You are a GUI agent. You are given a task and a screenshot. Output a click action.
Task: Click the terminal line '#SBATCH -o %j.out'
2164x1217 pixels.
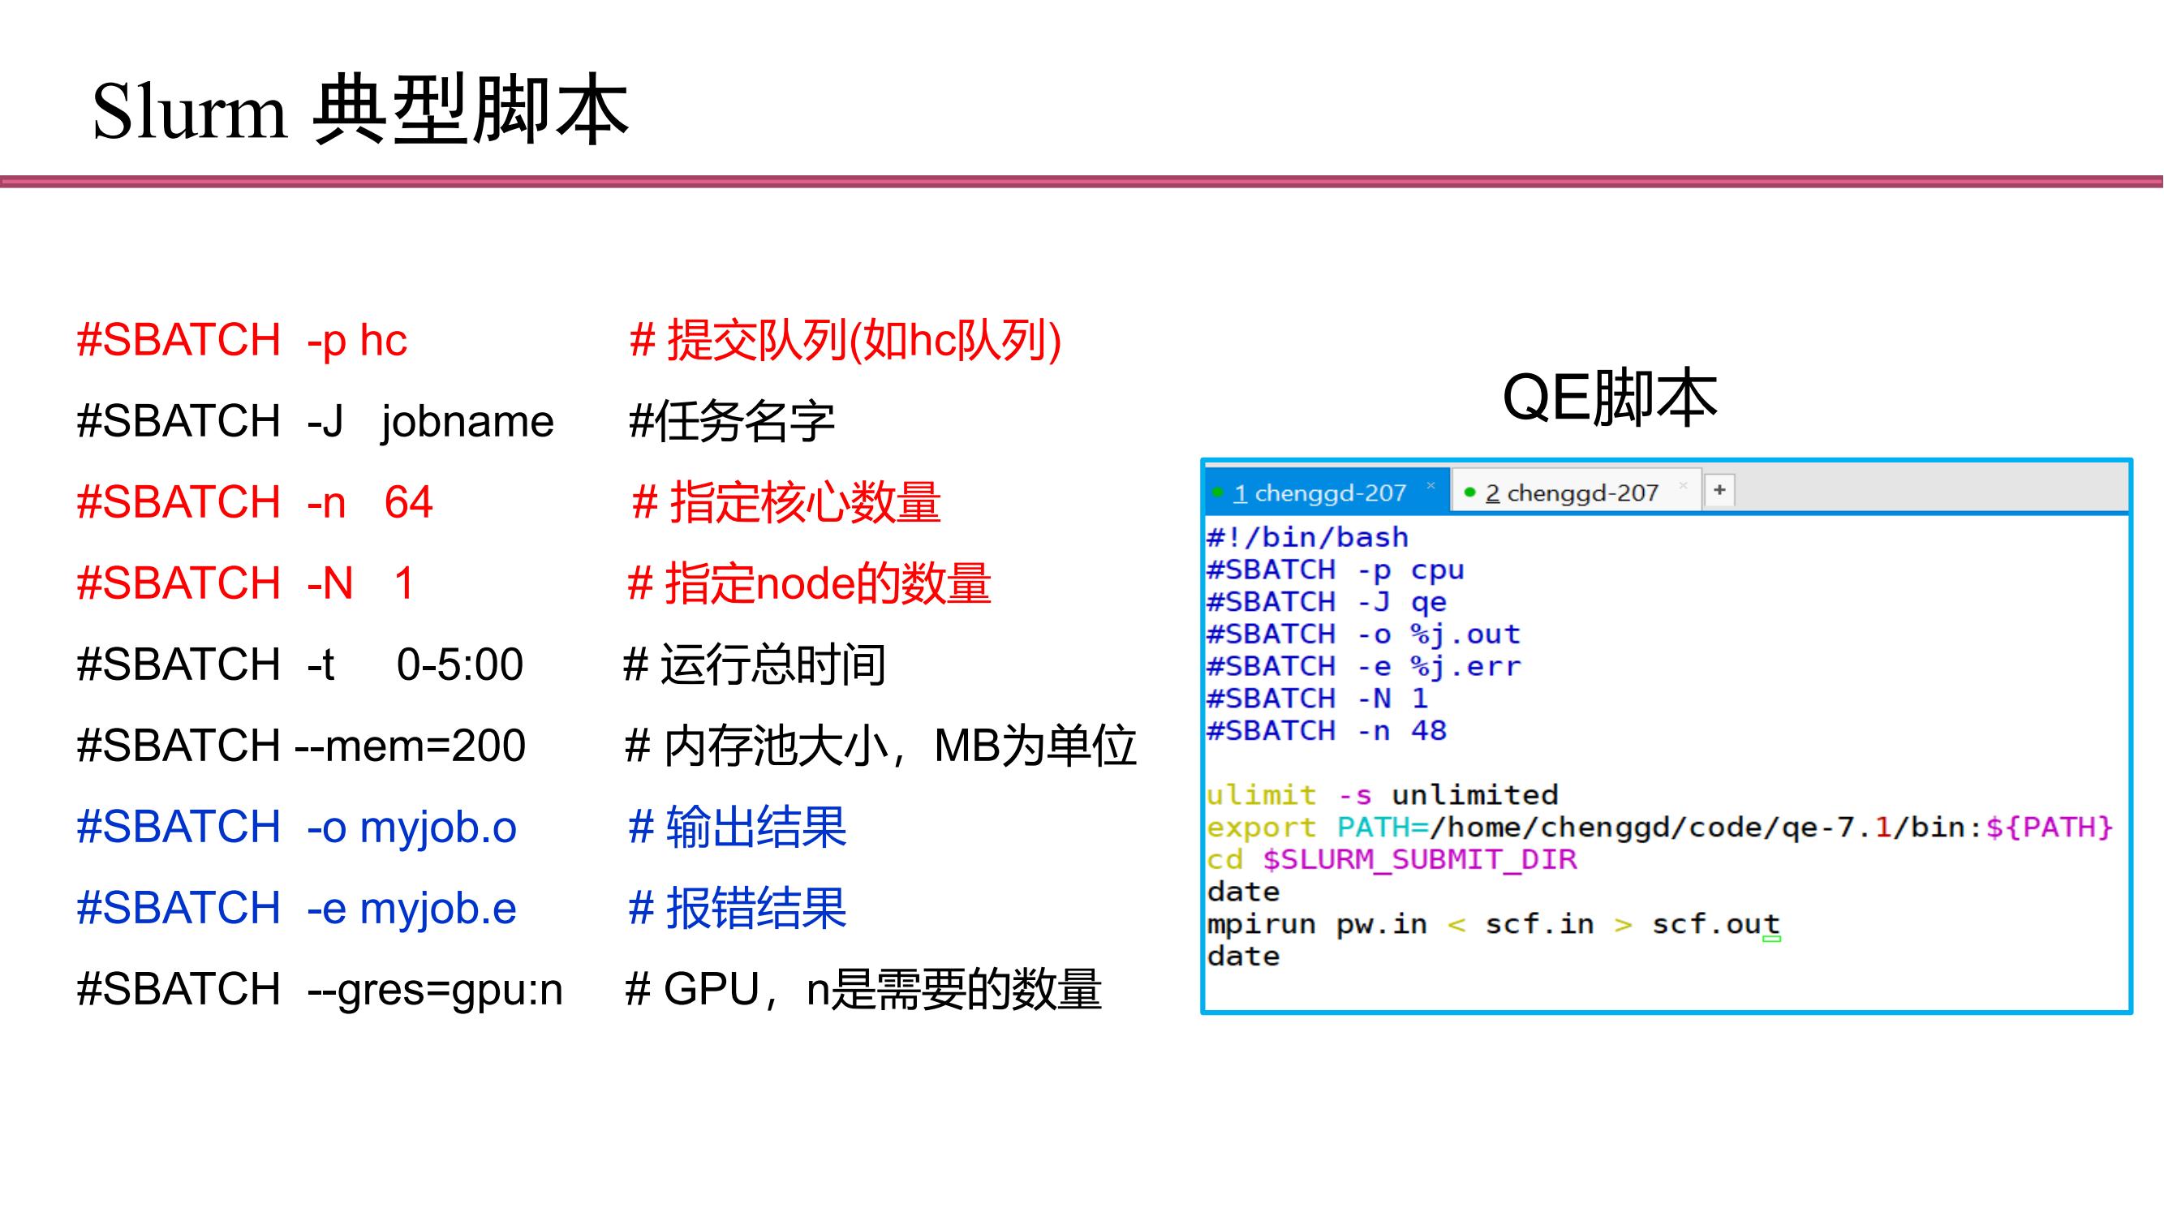1363,634
